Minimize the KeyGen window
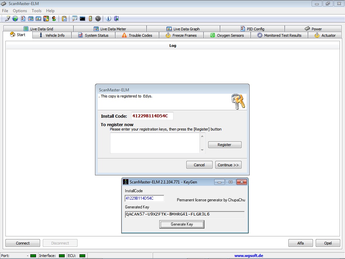The height and width of the screenshot is (259, 345). pos(219,182)
